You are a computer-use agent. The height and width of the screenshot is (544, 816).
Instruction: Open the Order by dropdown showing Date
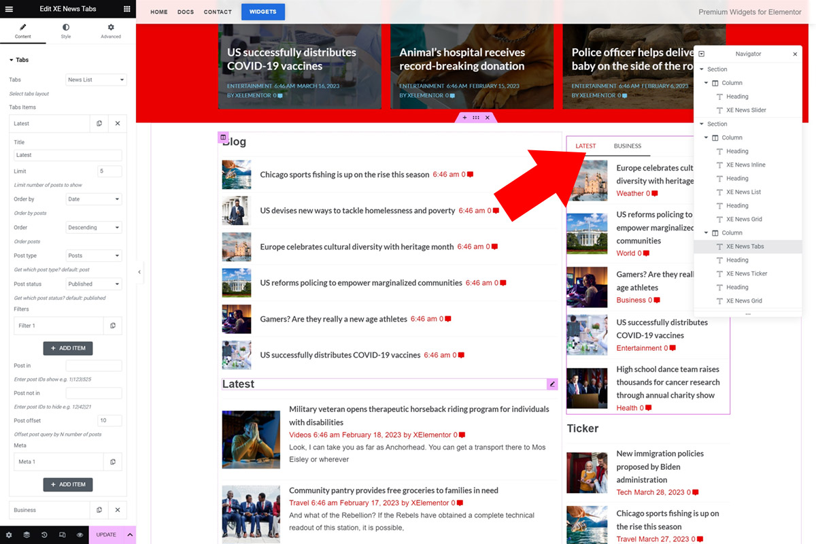point(93,199)
